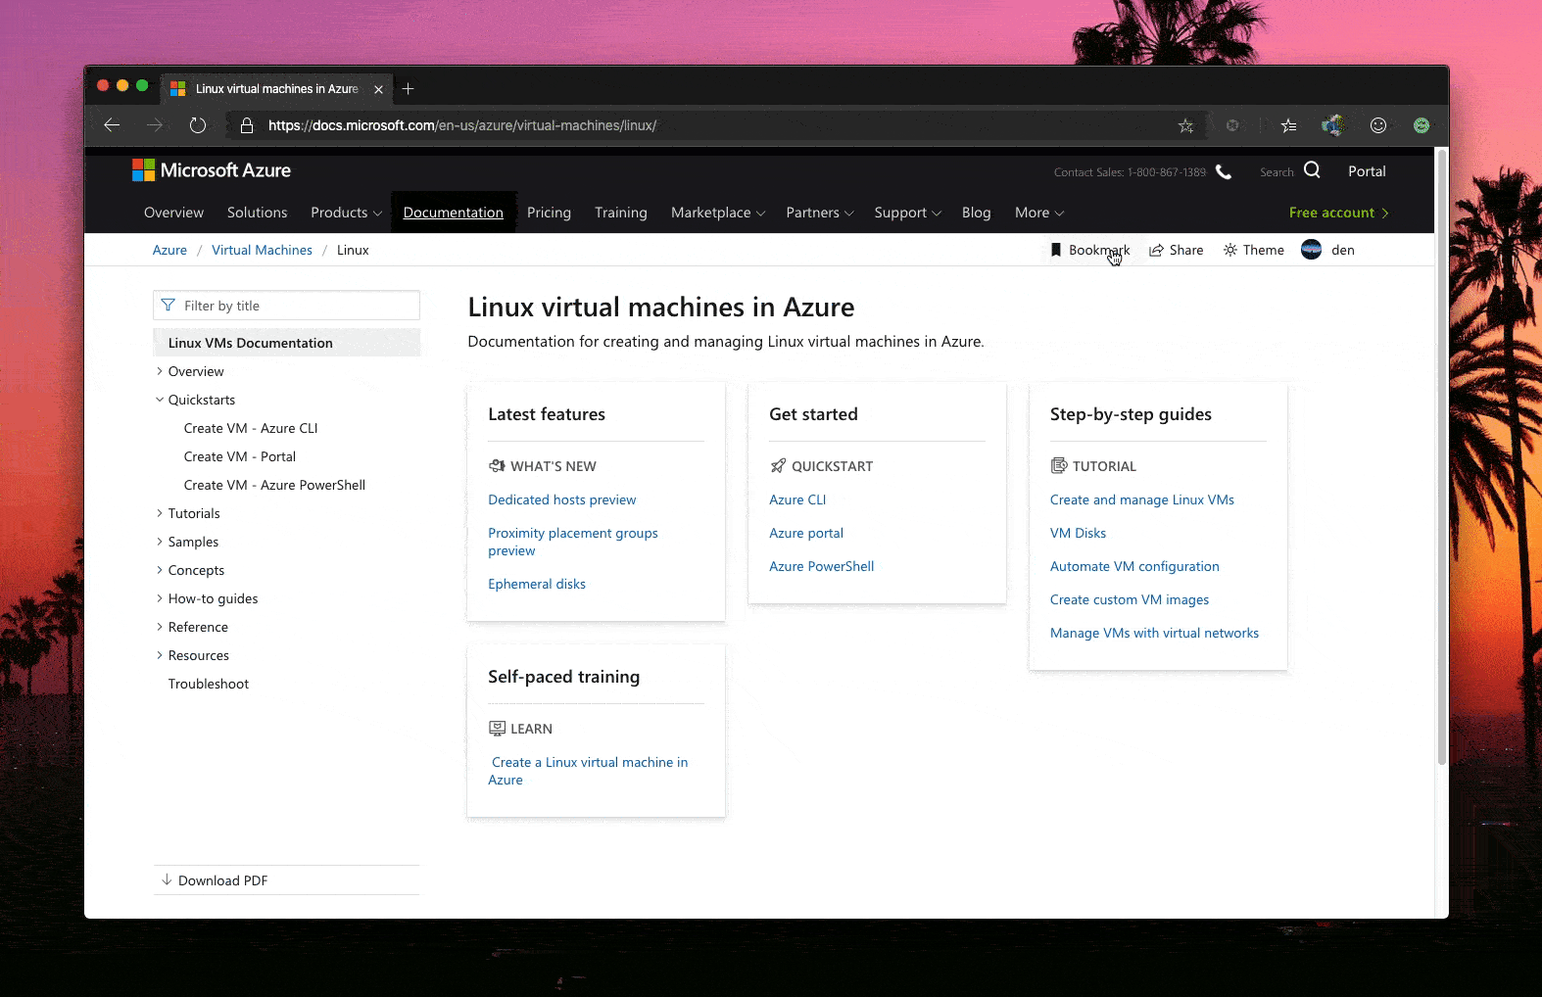
Task: Select Create VM - Azure PowerShell item
Action: [x=274, y=485]
